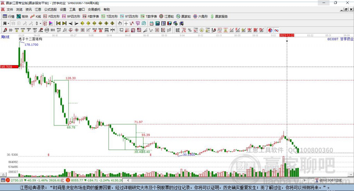Click the colored flag indicator icon
The height and width of the screenshot is (191, 354).
tap(51, 23)
